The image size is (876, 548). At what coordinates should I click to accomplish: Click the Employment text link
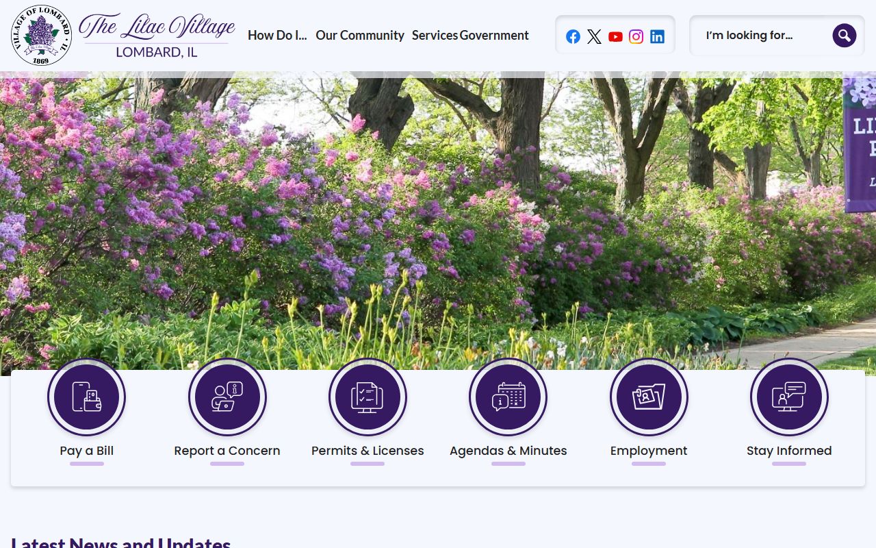pos(649,451)
